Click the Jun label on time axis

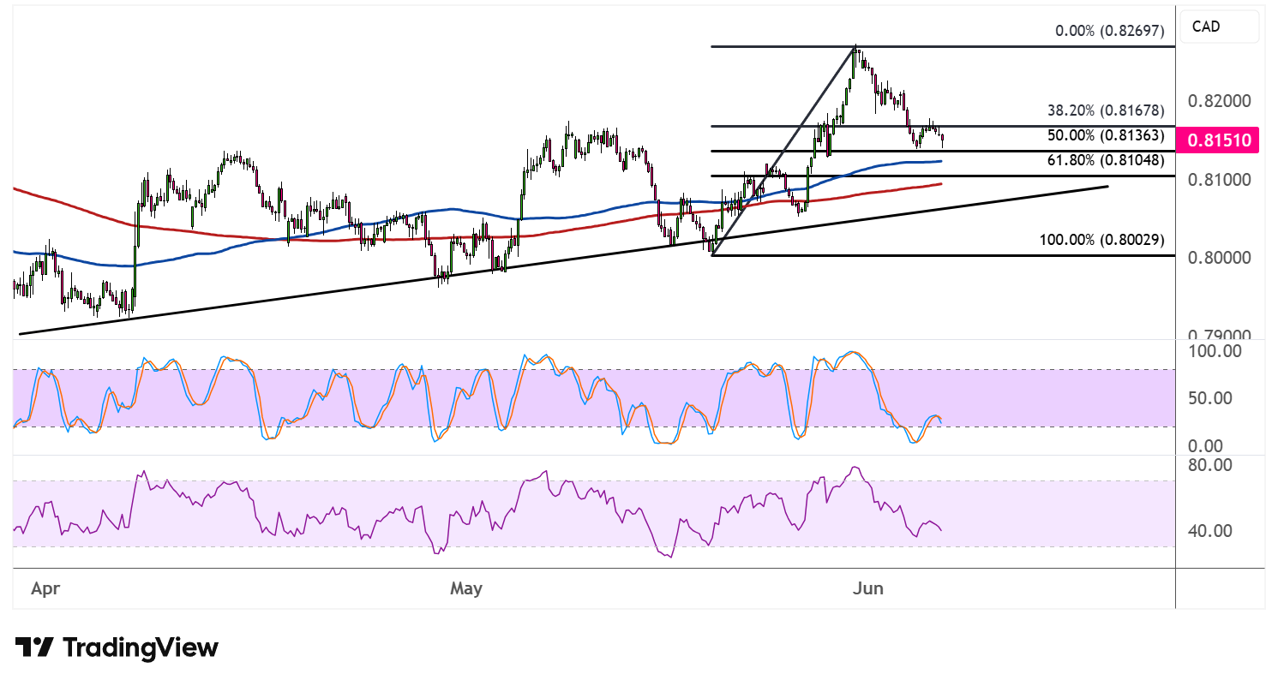coord(870,589)
